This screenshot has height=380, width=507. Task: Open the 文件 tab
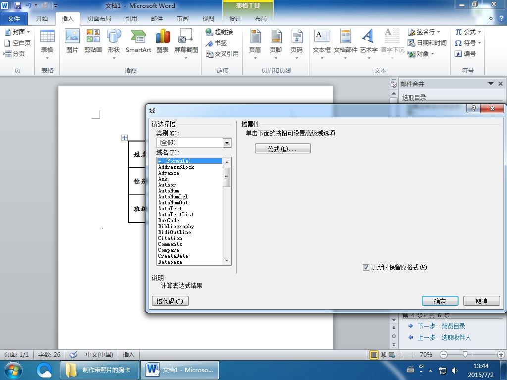13,19
